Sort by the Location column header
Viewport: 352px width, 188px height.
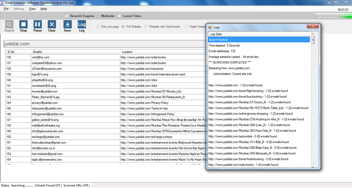tap(163, 52)
